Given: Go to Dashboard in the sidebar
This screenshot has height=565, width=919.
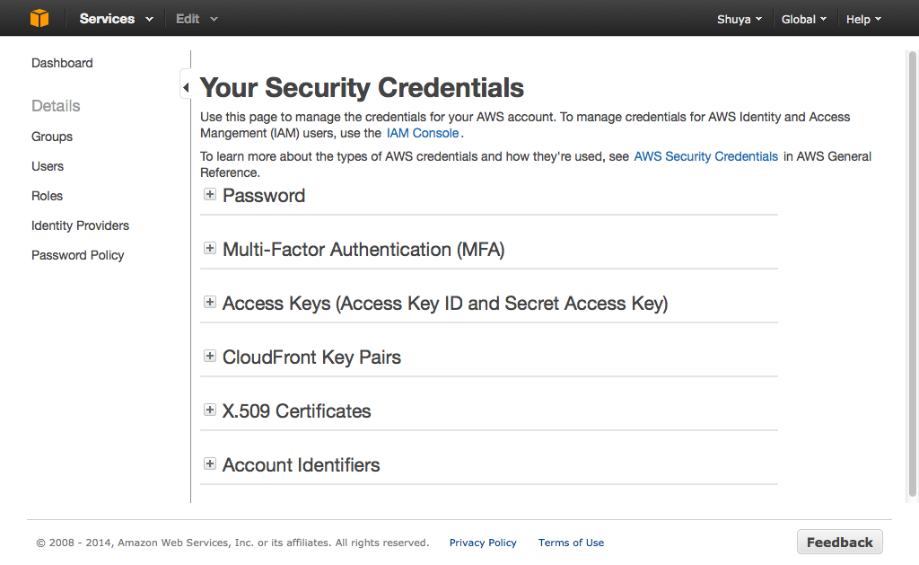Looking at the screenshot, I should click(x=62, y=63).
